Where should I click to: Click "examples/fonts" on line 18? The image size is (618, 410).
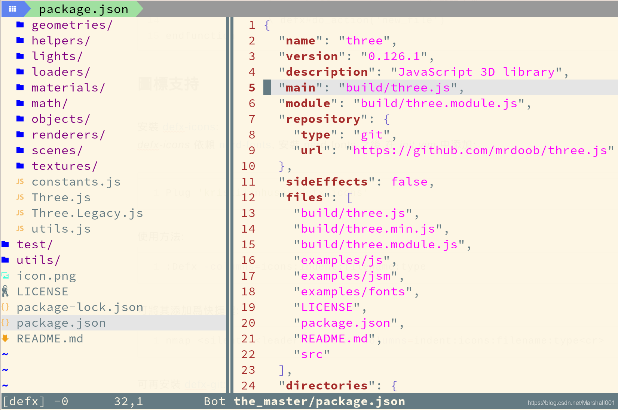(x=353, y=292)
